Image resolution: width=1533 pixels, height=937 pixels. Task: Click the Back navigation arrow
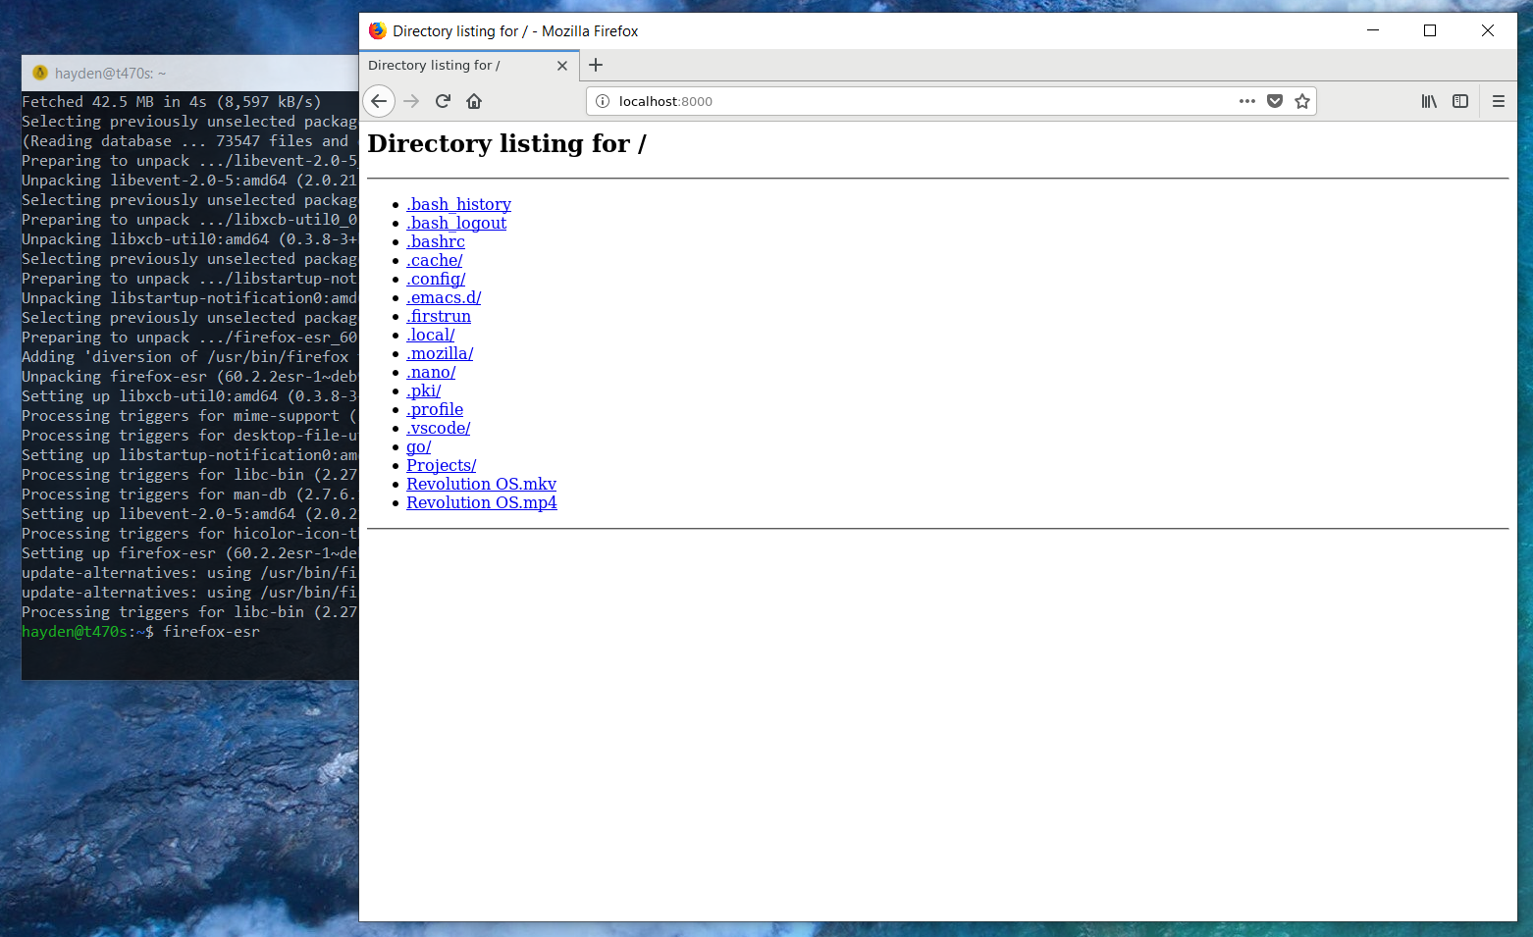point(379,100)
